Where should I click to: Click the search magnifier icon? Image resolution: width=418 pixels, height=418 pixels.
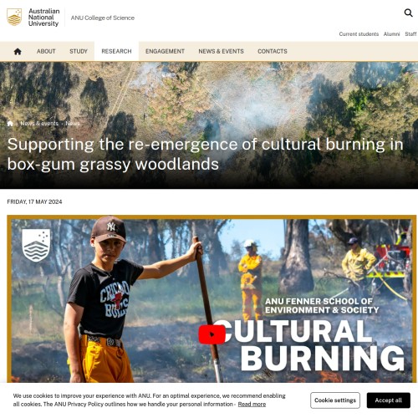(408, 13)
